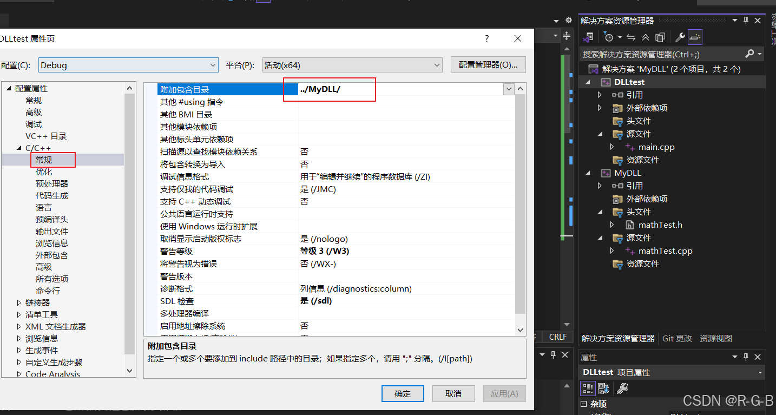Select the SDL 检查 property row
The image size is (776, 415).
pyautogui.click(x=336, y=301)
